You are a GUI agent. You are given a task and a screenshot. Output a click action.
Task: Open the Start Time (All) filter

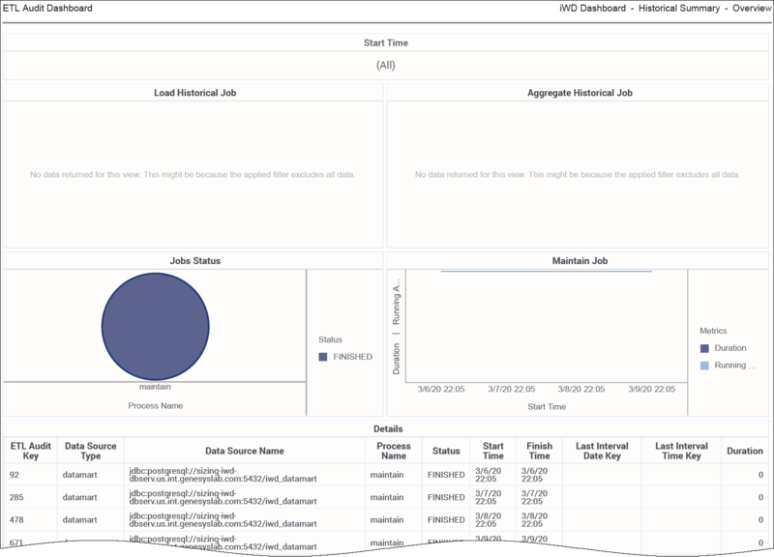click(x=387, y=66)
